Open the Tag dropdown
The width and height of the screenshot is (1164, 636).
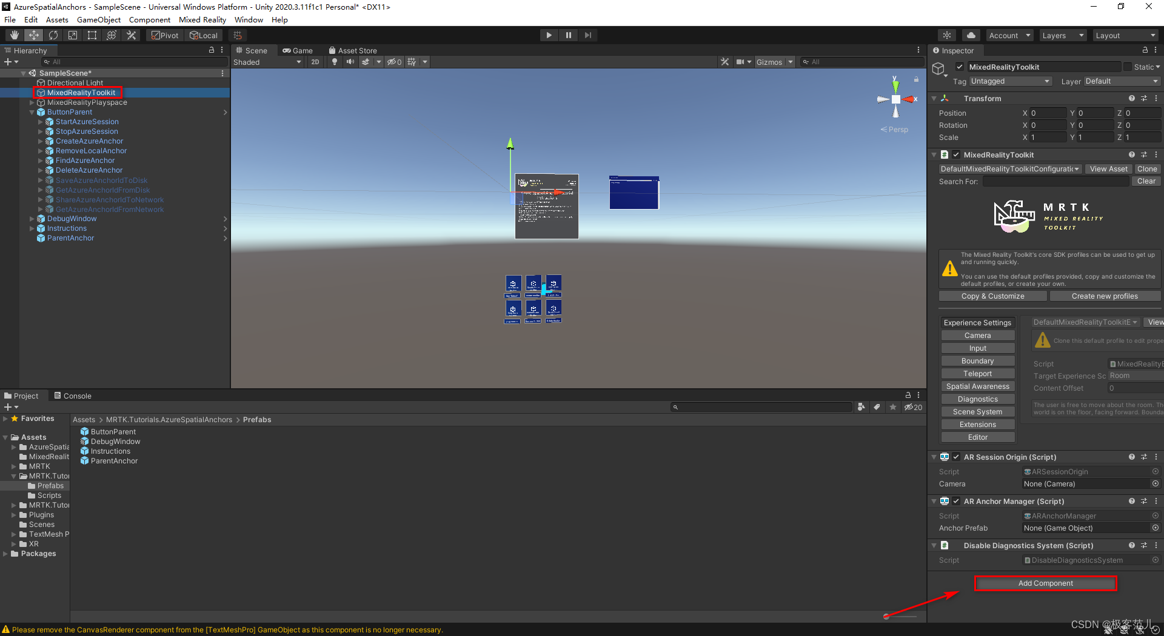(1010, 81)
